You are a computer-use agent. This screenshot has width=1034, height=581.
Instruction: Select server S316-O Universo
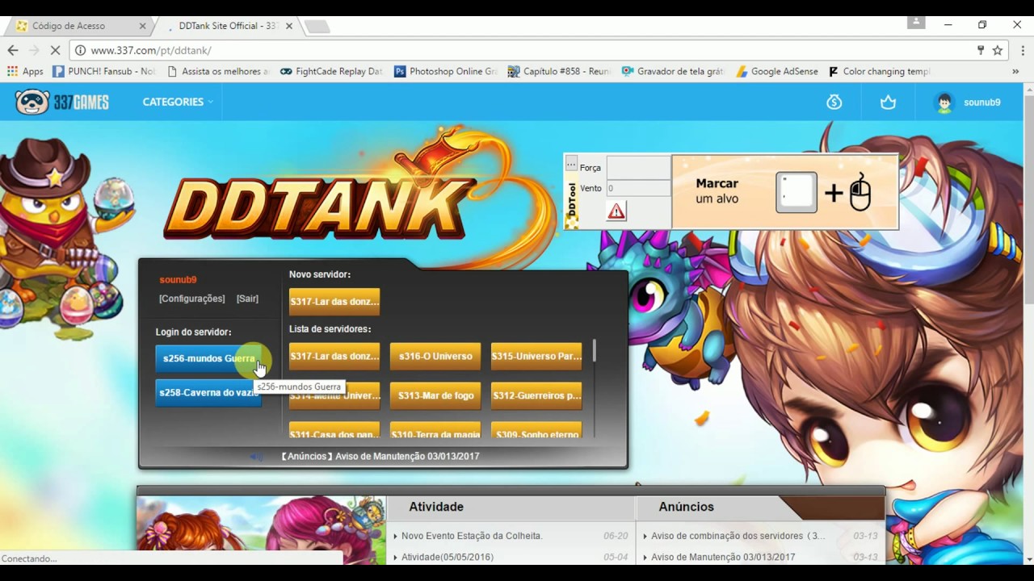(435, 356)
